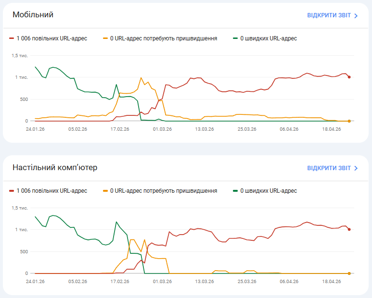Click the red endpoint dot on Desktop chart
The width and height of the screenshot is (372, 298).
tap(349, 229)
